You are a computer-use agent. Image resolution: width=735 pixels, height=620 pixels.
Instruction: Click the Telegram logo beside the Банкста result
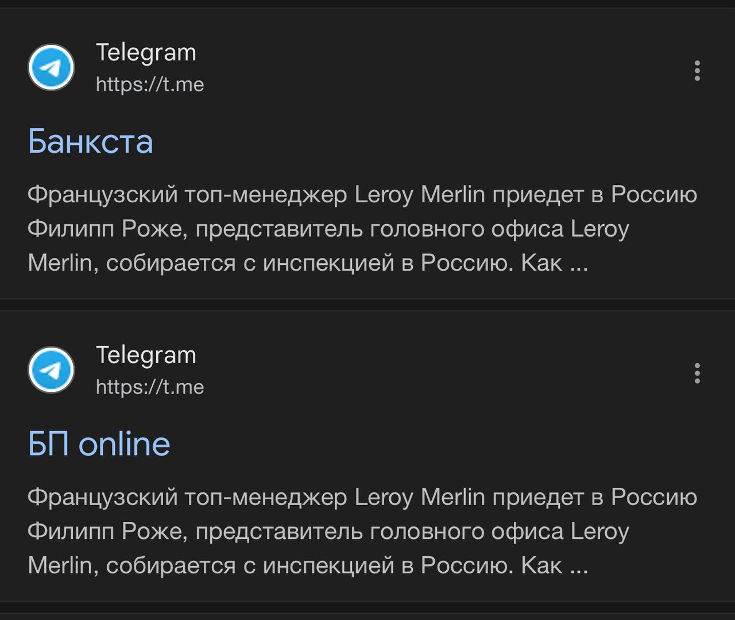tap(51, 68)
